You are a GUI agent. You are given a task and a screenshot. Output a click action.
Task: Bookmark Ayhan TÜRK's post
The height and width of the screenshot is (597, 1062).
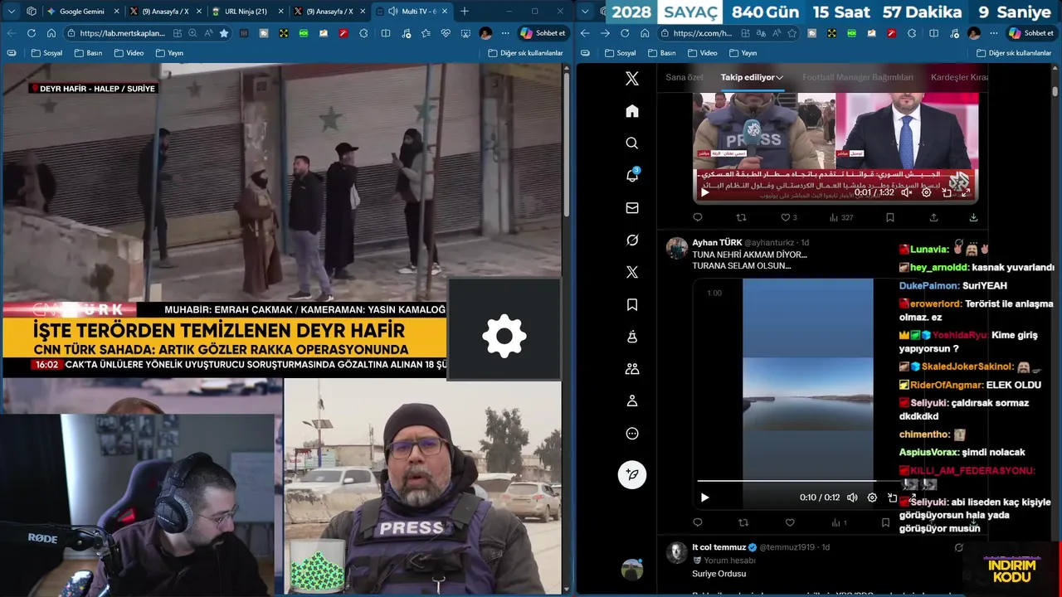click(x=885, y=523)
